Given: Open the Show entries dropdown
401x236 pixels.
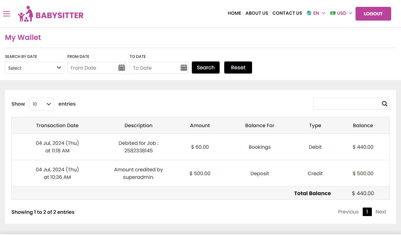Looking at the screenshot, I should (x=42, y=104).
